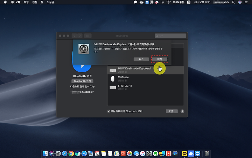Cancel the removal with 취소 button
This screenshot has height=158, width=252.
click(x=141, y=59)
